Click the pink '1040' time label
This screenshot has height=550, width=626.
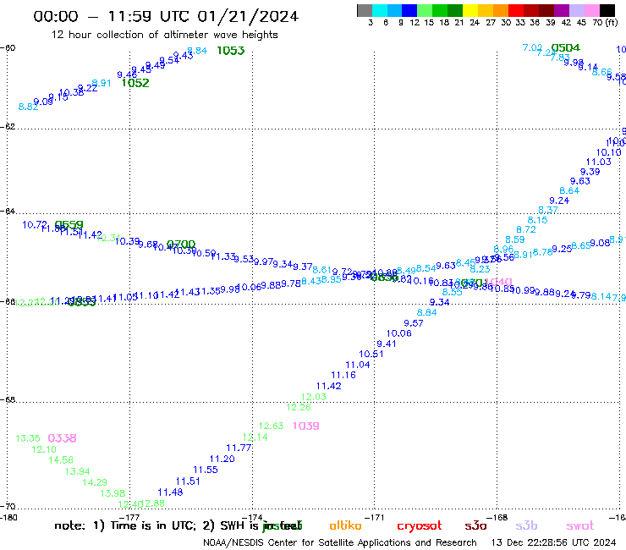click(498, 282)
